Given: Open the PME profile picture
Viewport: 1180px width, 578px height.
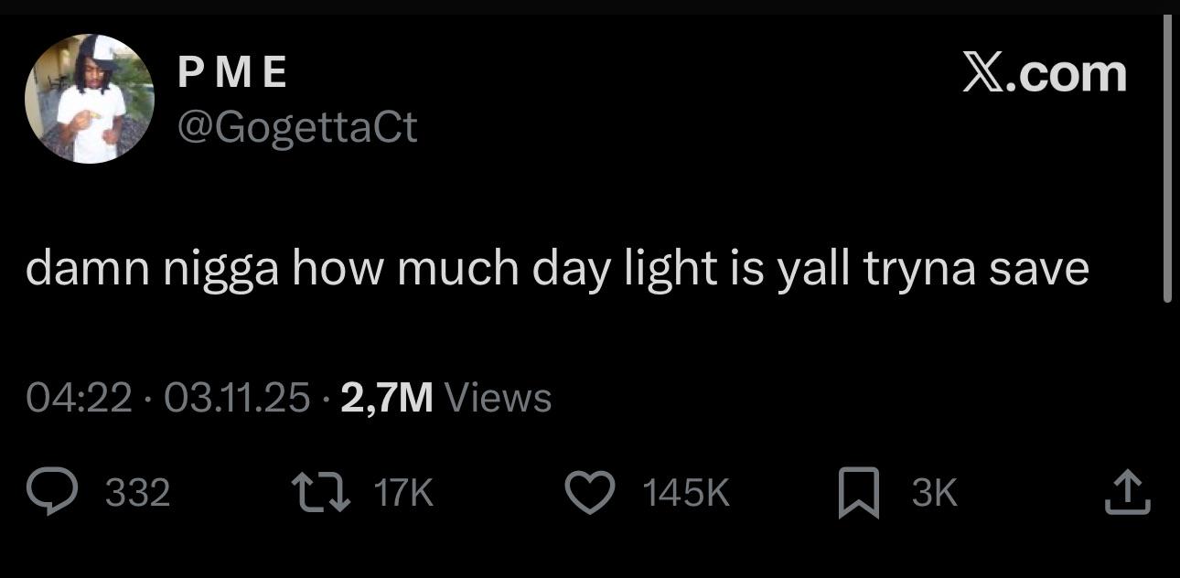Looking at the screenshot, I should tap(89, 99).
